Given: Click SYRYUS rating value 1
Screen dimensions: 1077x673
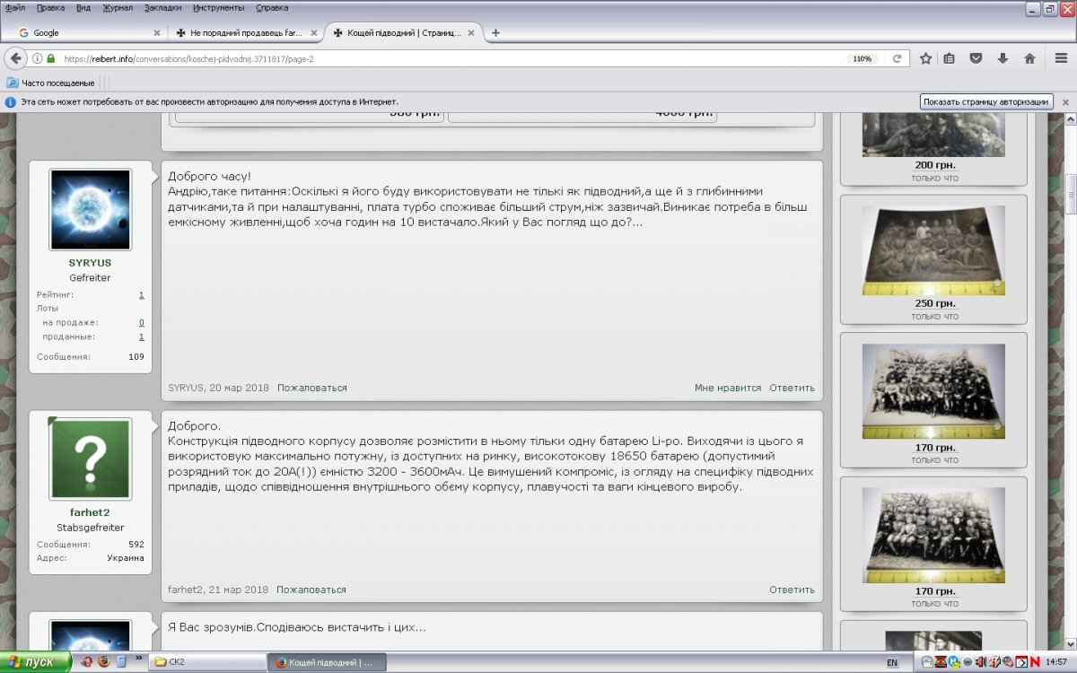Looking at the screenshot, I should click(x=141, y=295).
